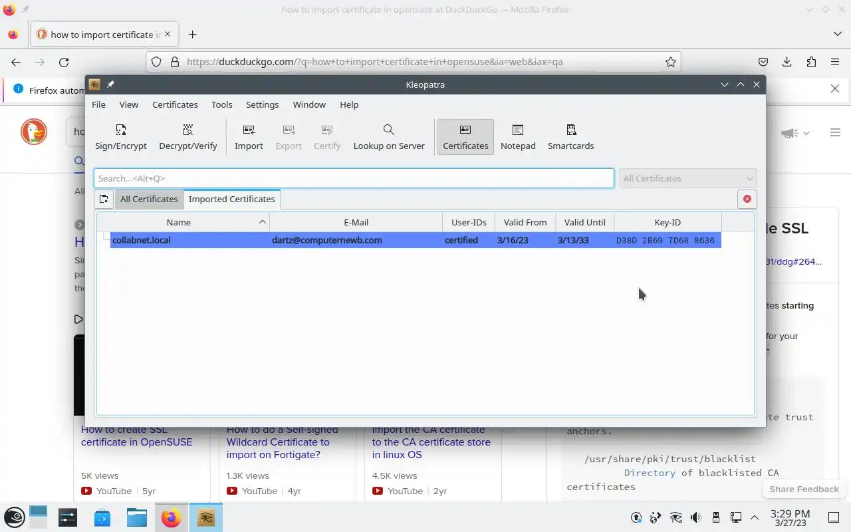
Task: Open the File menu in Kleopatra
Action: coord(98,104)
